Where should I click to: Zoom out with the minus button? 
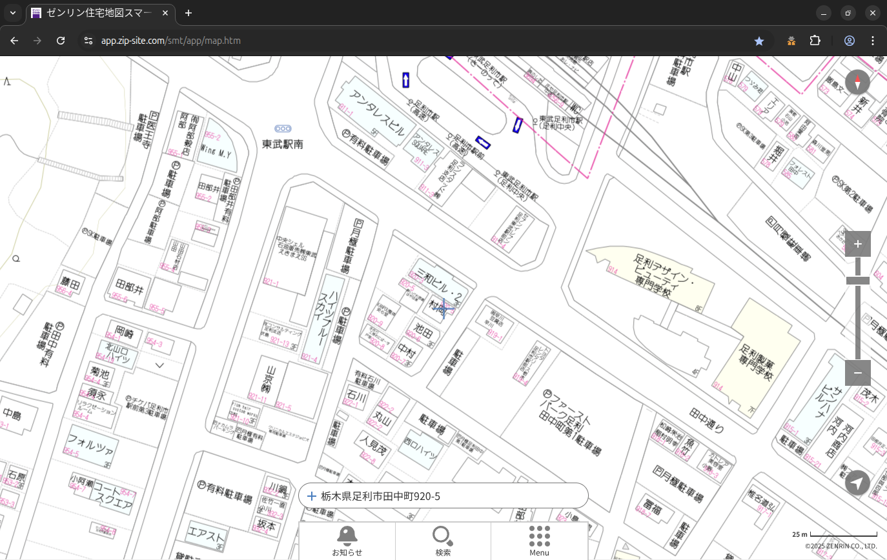[x=857, y=372]
